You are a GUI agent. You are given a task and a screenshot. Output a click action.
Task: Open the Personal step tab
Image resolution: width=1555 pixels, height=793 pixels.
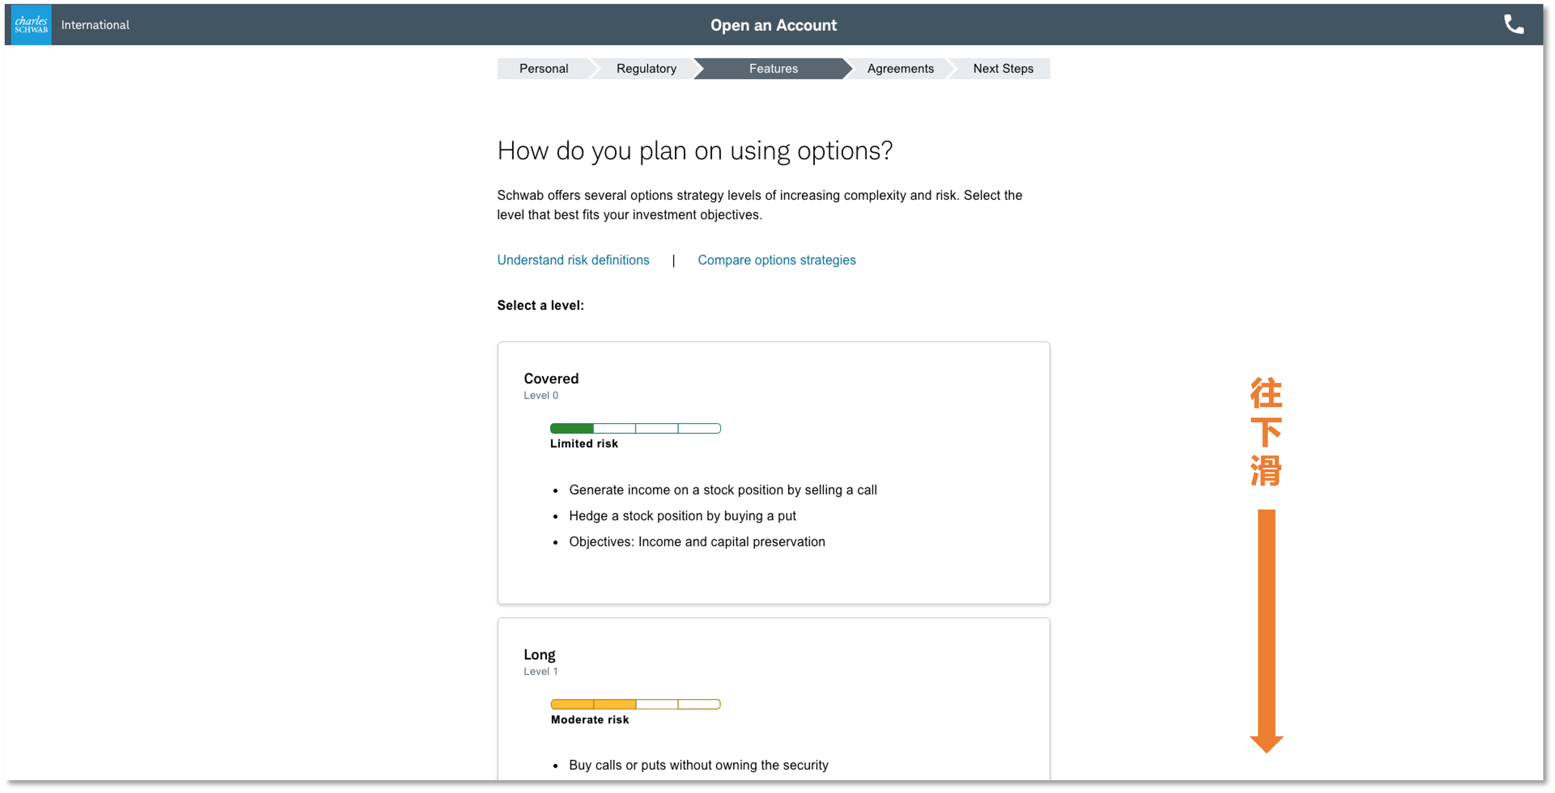(543, 69)
